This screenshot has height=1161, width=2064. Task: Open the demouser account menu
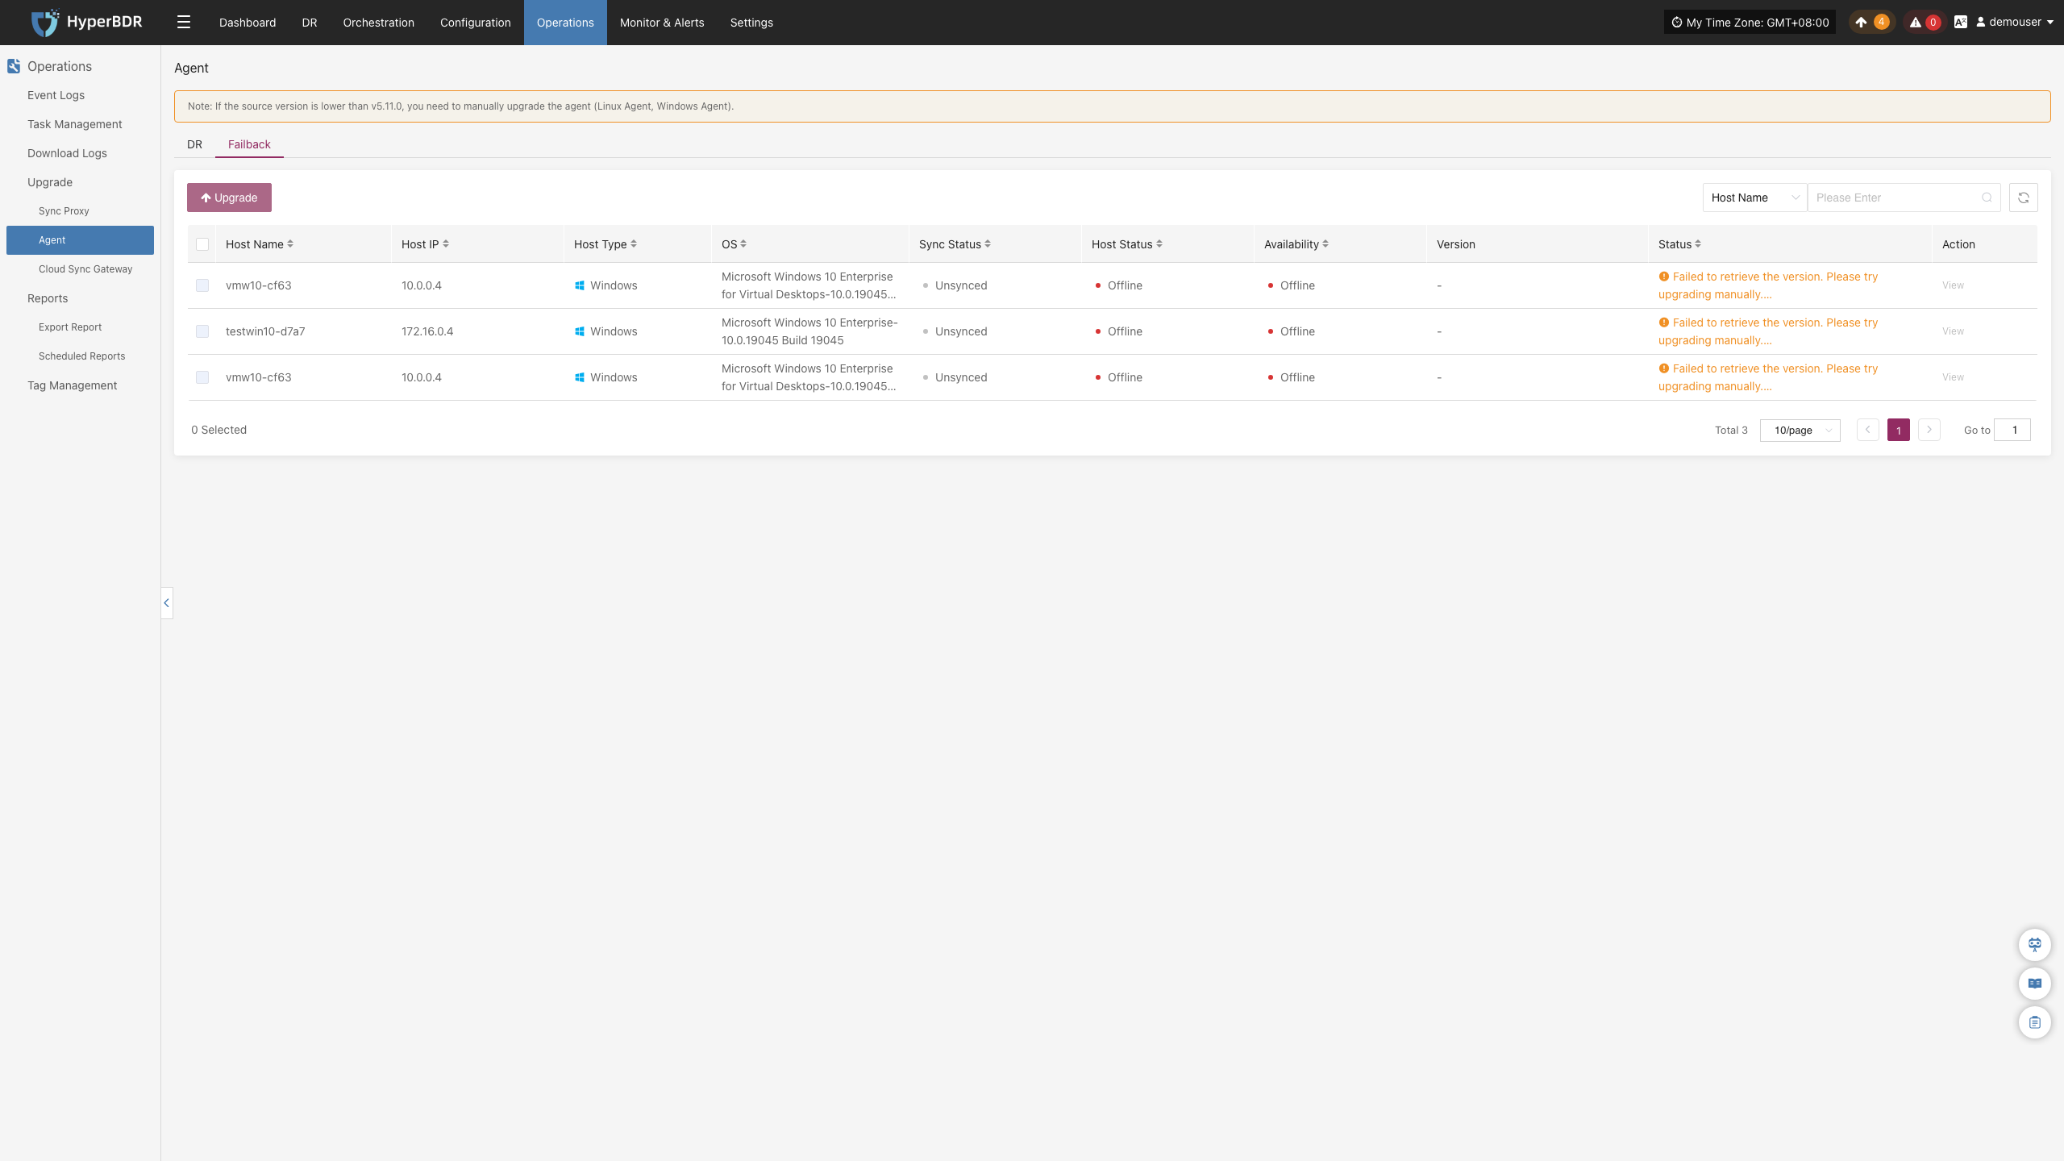[x=2015, y=23]
